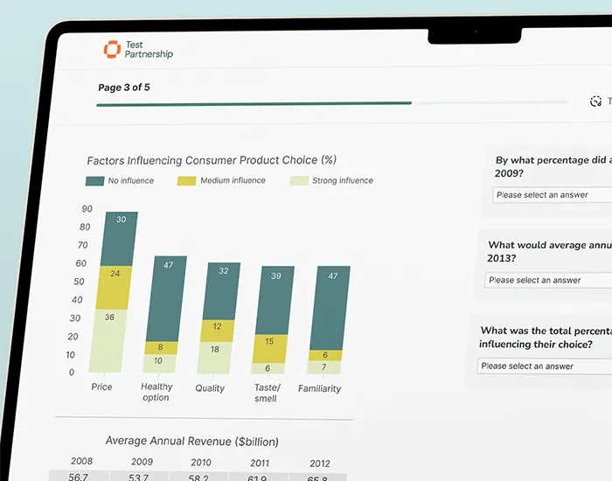Screen dimensions: 612x481
Task: Click the 56.7 revenue cell
Action: click(x=79, y=476)
